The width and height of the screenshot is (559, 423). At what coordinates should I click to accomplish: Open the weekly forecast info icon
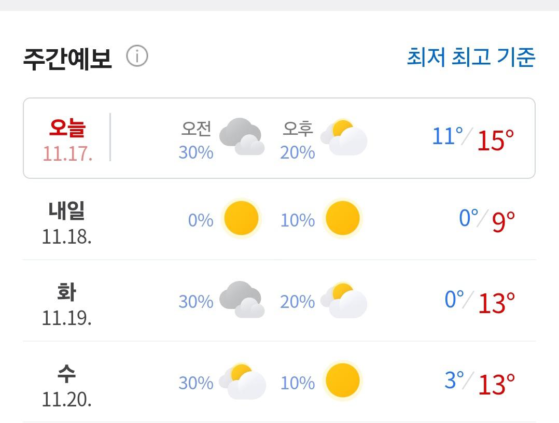137,57
